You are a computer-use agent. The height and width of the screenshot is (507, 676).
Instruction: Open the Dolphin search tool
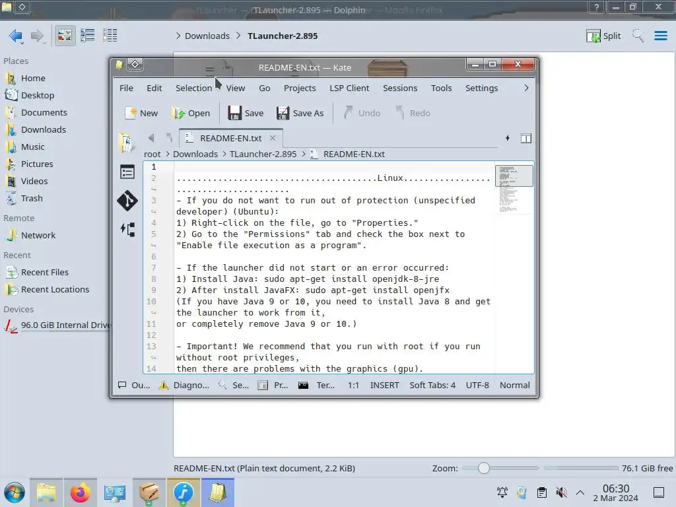[638, 36]
